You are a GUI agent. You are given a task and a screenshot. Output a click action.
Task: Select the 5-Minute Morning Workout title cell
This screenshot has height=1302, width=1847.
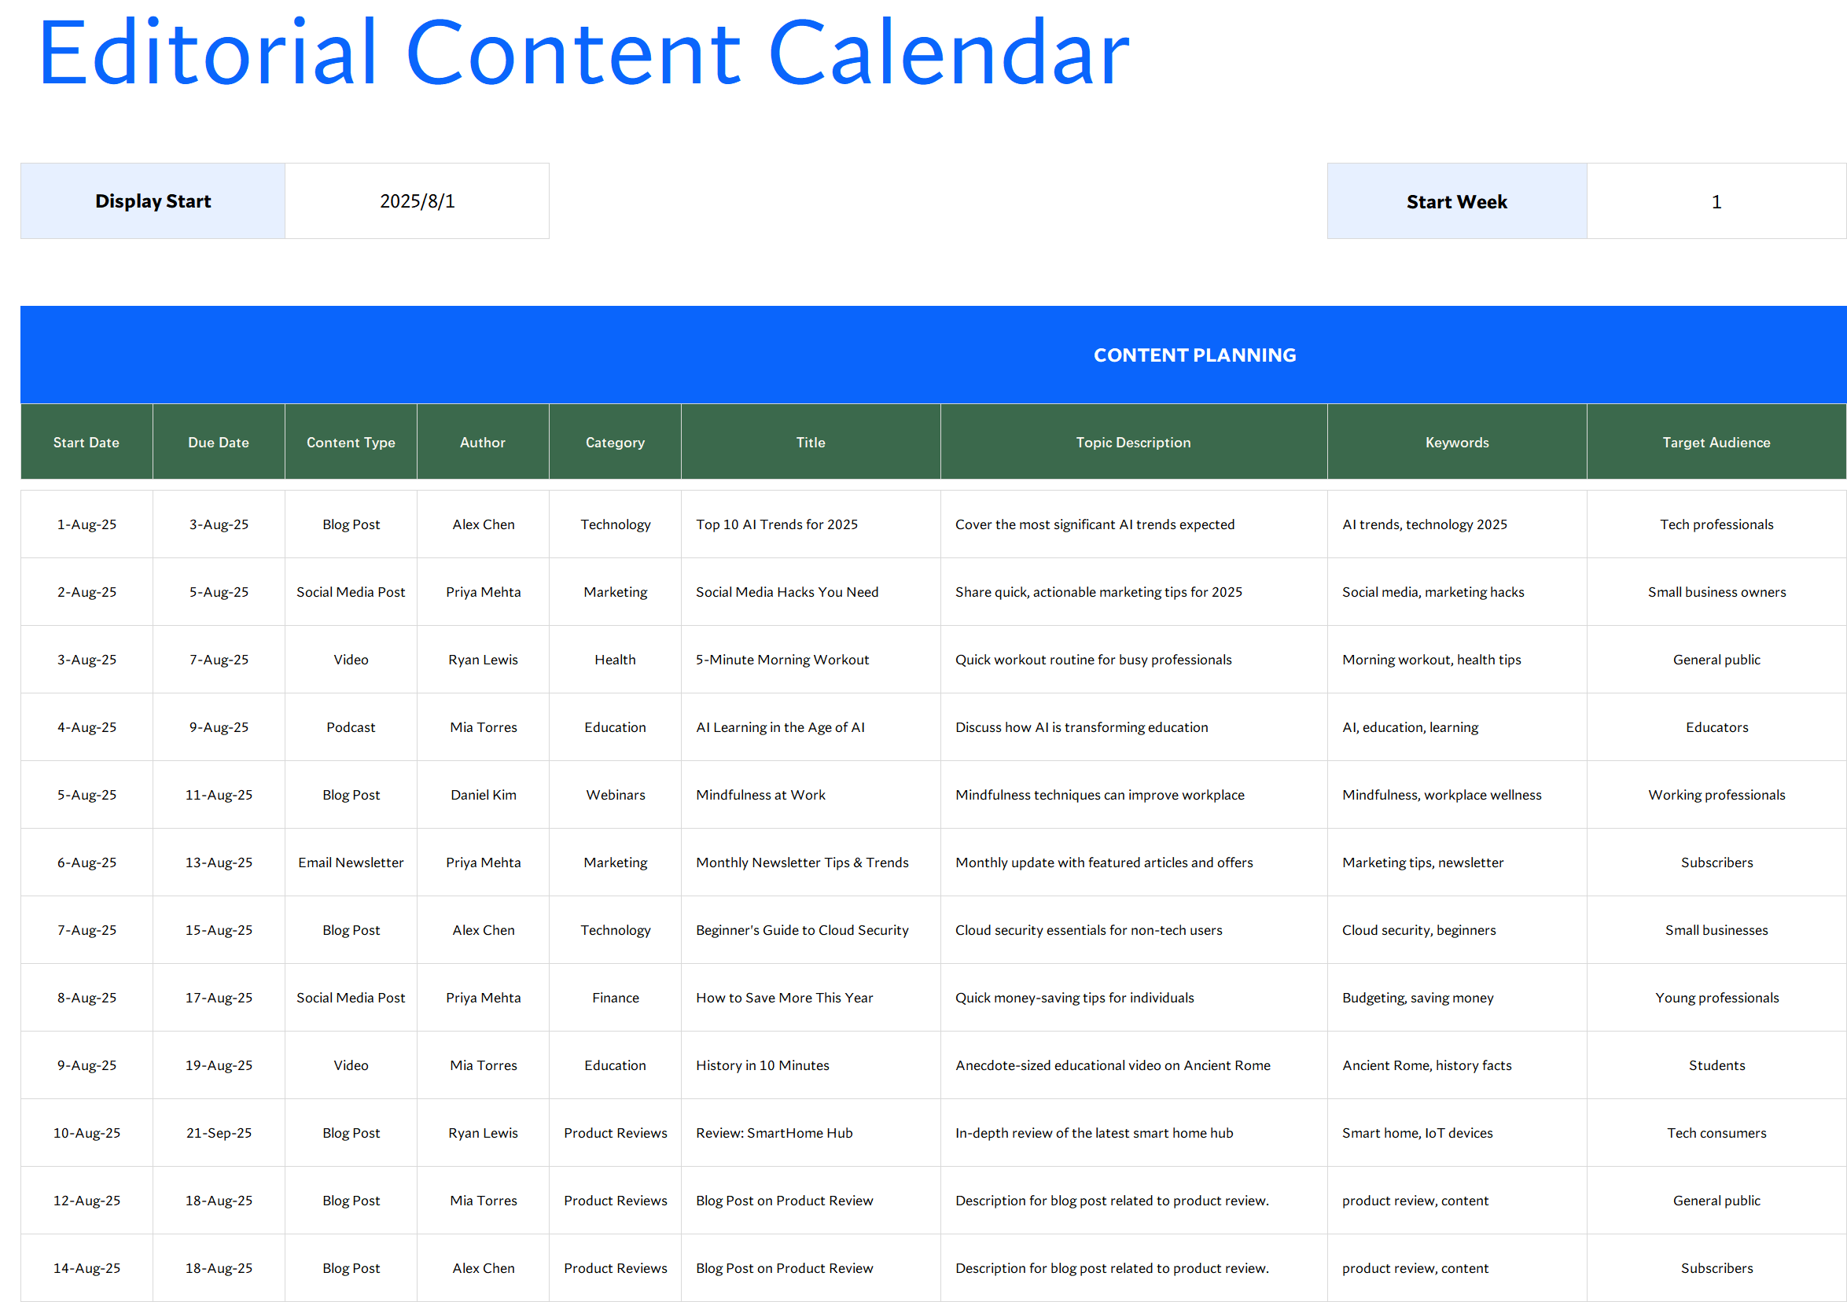click(x=811, y=660)
